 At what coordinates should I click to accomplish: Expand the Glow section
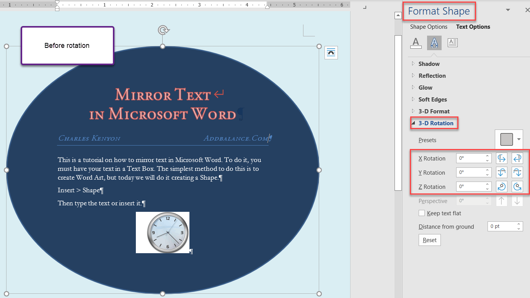pos(413,87)
